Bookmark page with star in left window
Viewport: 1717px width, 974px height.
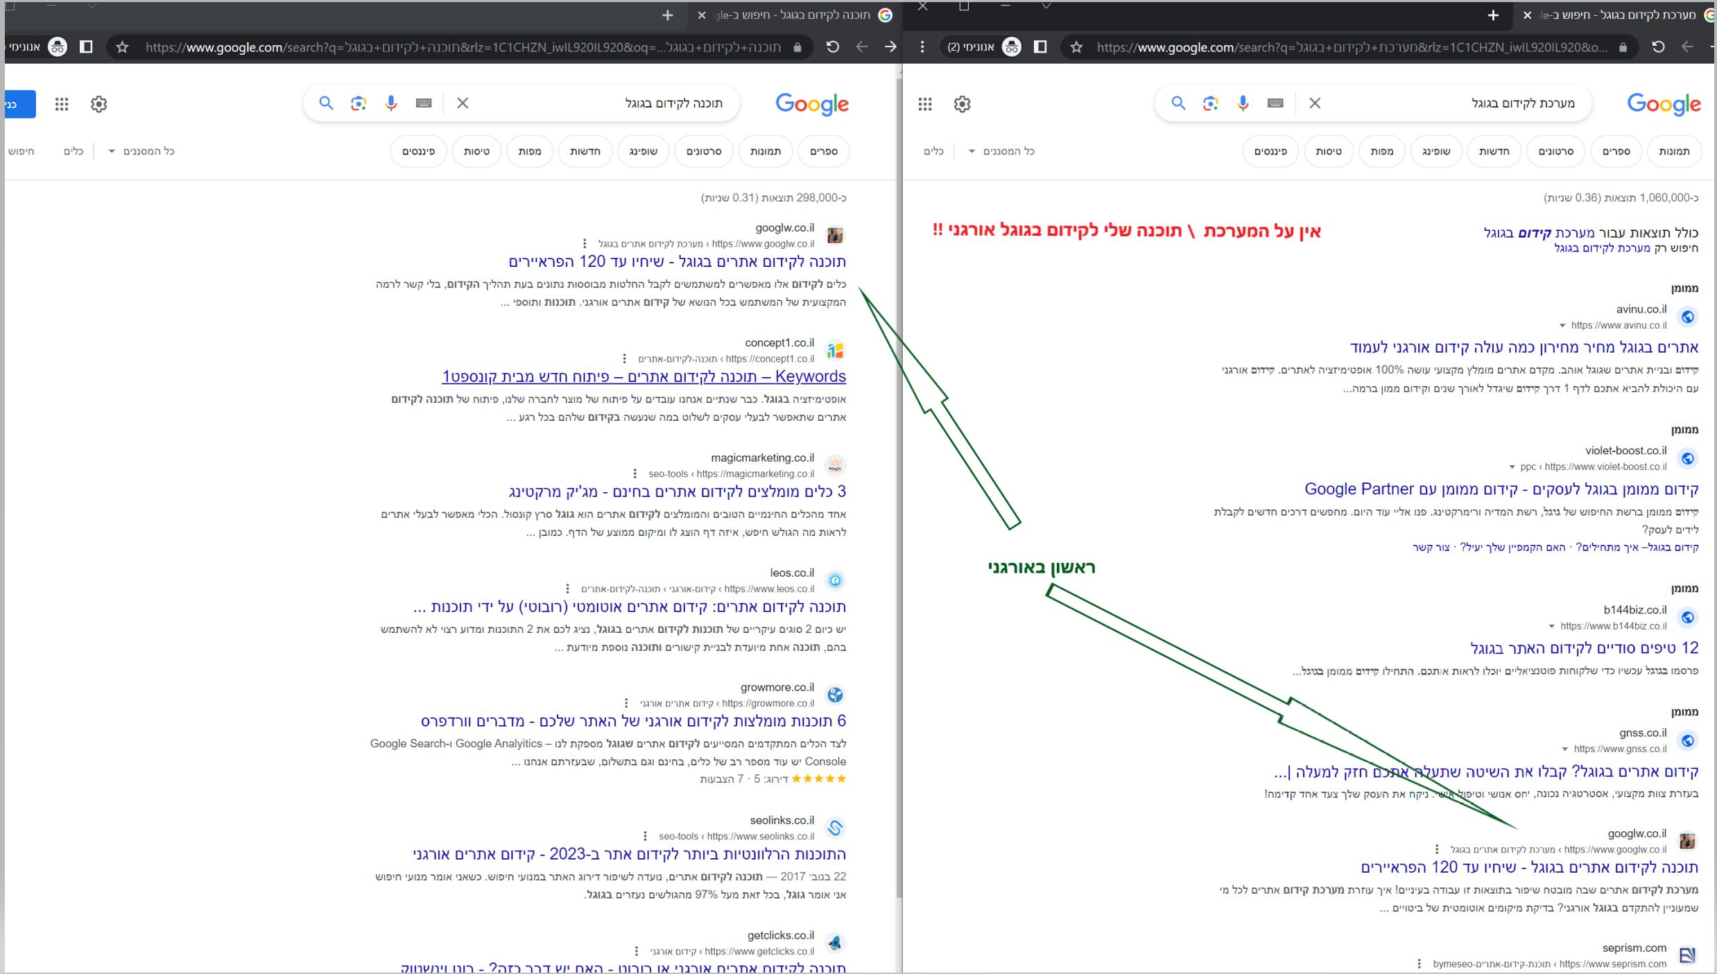pos(122,47)
